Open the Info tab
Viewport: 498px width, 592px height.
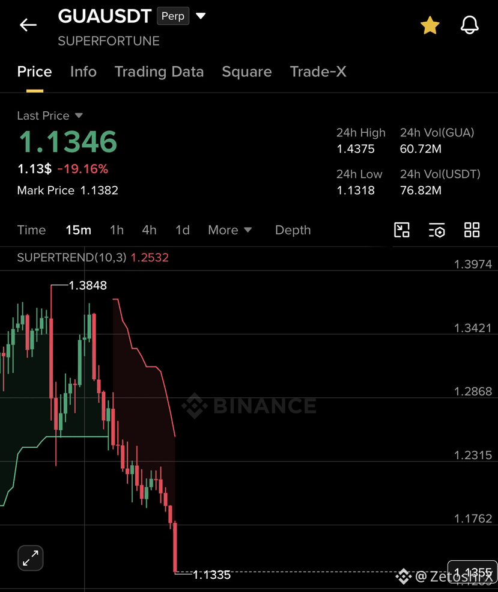(x=84, y=72)
